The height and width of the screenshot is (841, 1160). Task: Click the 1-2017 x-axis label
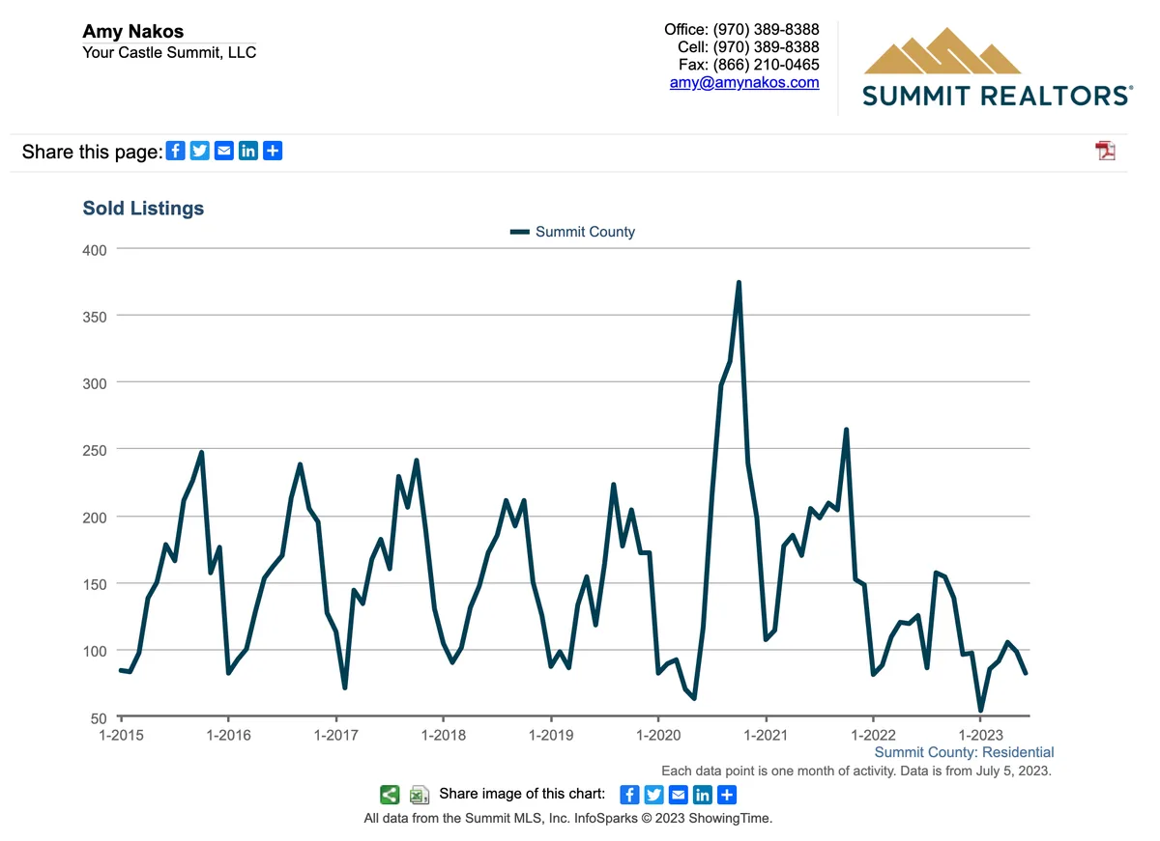pos(335,735)
